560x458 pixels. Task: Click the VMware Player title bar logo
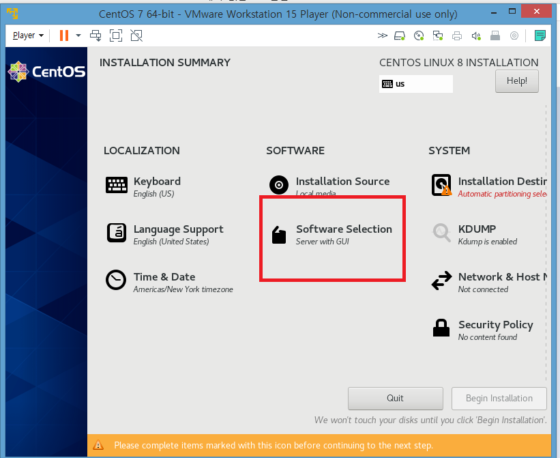coord(12,14)
